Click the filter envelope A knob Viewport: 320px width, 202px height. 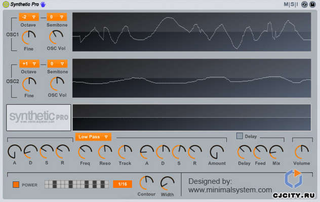[147, 152]
